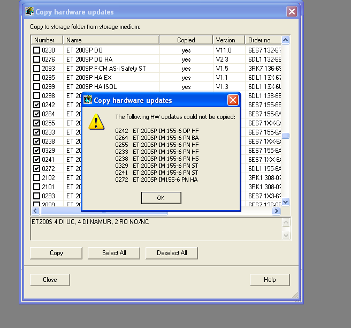Image resolution: width=351 pixels, height=328 pixels.
Task: Uncheck the checkbox for update 0233
Action: tap(36, 132)
